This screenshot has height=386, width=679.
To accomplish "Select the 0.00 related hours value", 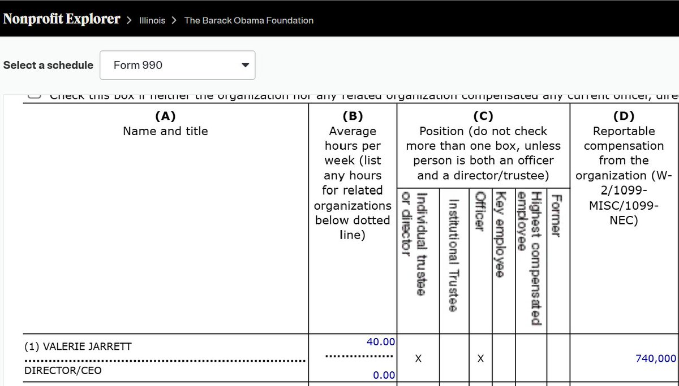I will coord(384,375).
